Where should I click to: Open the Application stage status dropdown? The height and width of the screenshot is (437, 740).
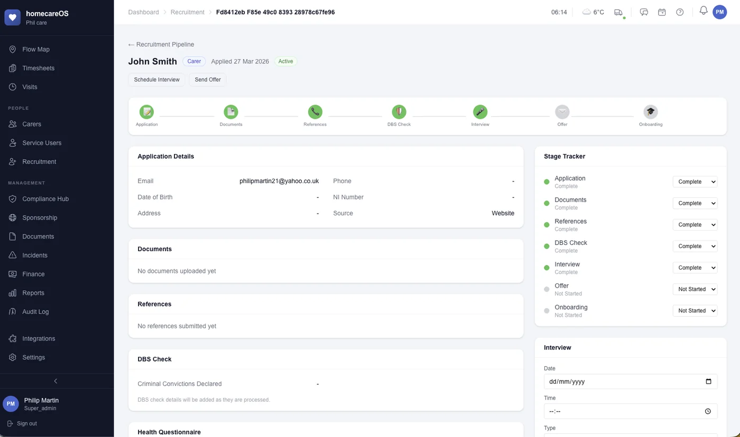click(x=695, y=182)
